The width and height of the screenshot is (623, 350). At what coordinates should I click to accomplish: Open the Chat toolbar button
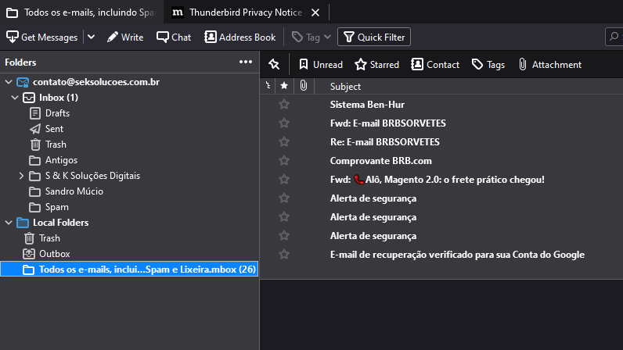click(x=174, y=37)
